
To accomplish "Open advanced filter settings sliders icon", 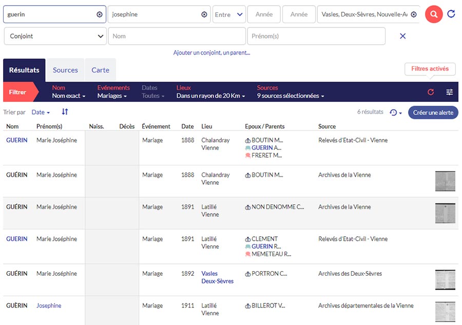I will point(450,92).
